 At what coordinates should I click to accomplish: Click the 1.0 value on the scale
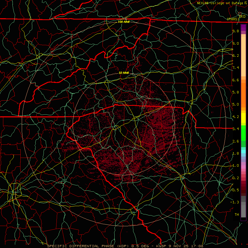(x=236, y=166)
